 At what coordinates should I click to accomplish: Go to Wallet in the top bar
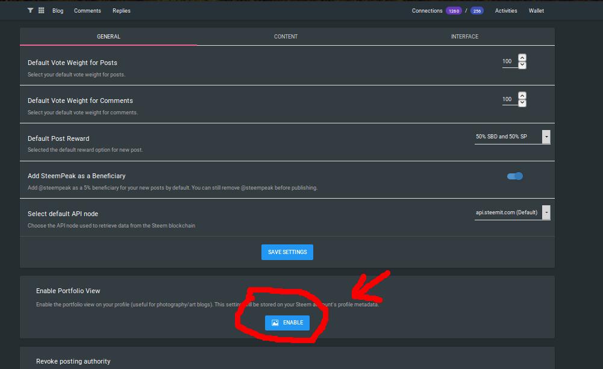coord(536,11)
